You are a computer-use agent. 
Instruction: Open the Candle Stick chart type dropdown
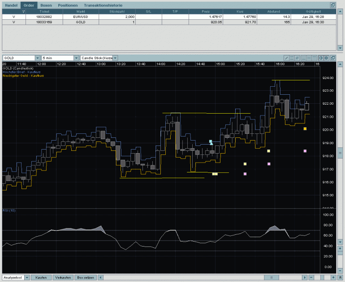[x=115, y=58]
